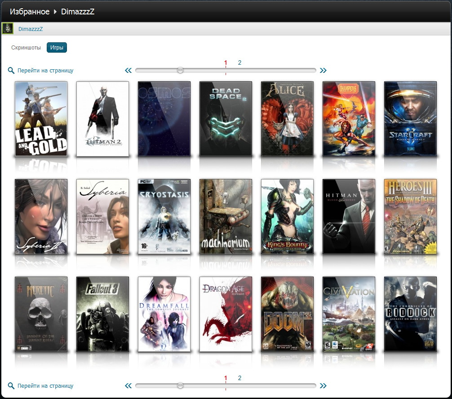Open the Civilization V cover

point(349,314)
